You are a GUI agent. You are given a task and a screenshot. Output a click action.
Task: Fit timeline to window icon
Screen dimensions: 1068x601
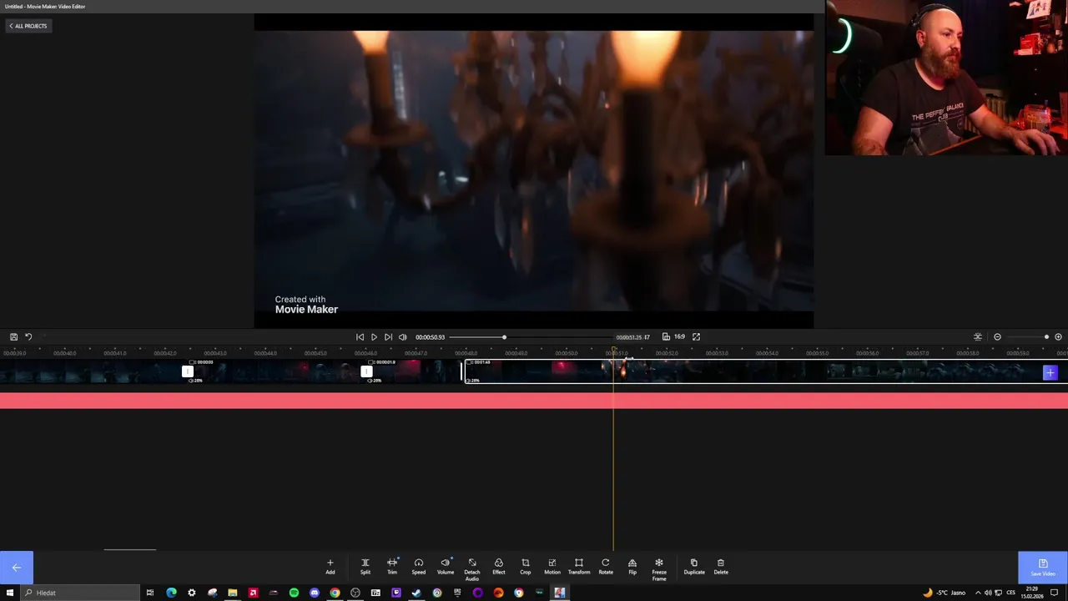[978, 336]
